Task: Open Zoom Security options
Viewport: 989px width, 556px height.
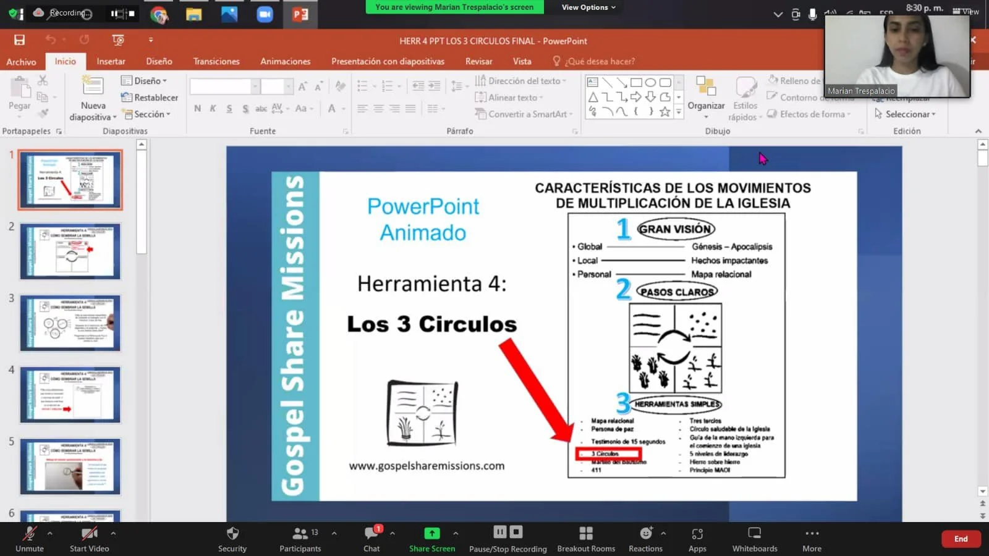Action: click(x=232, y=539)
